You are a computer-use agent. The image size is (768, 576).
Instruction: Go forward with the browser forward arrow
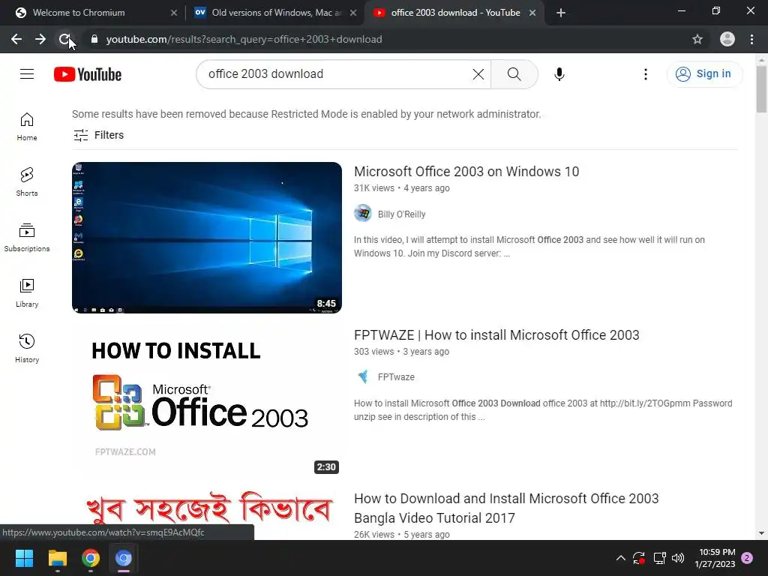pos(40,39)
